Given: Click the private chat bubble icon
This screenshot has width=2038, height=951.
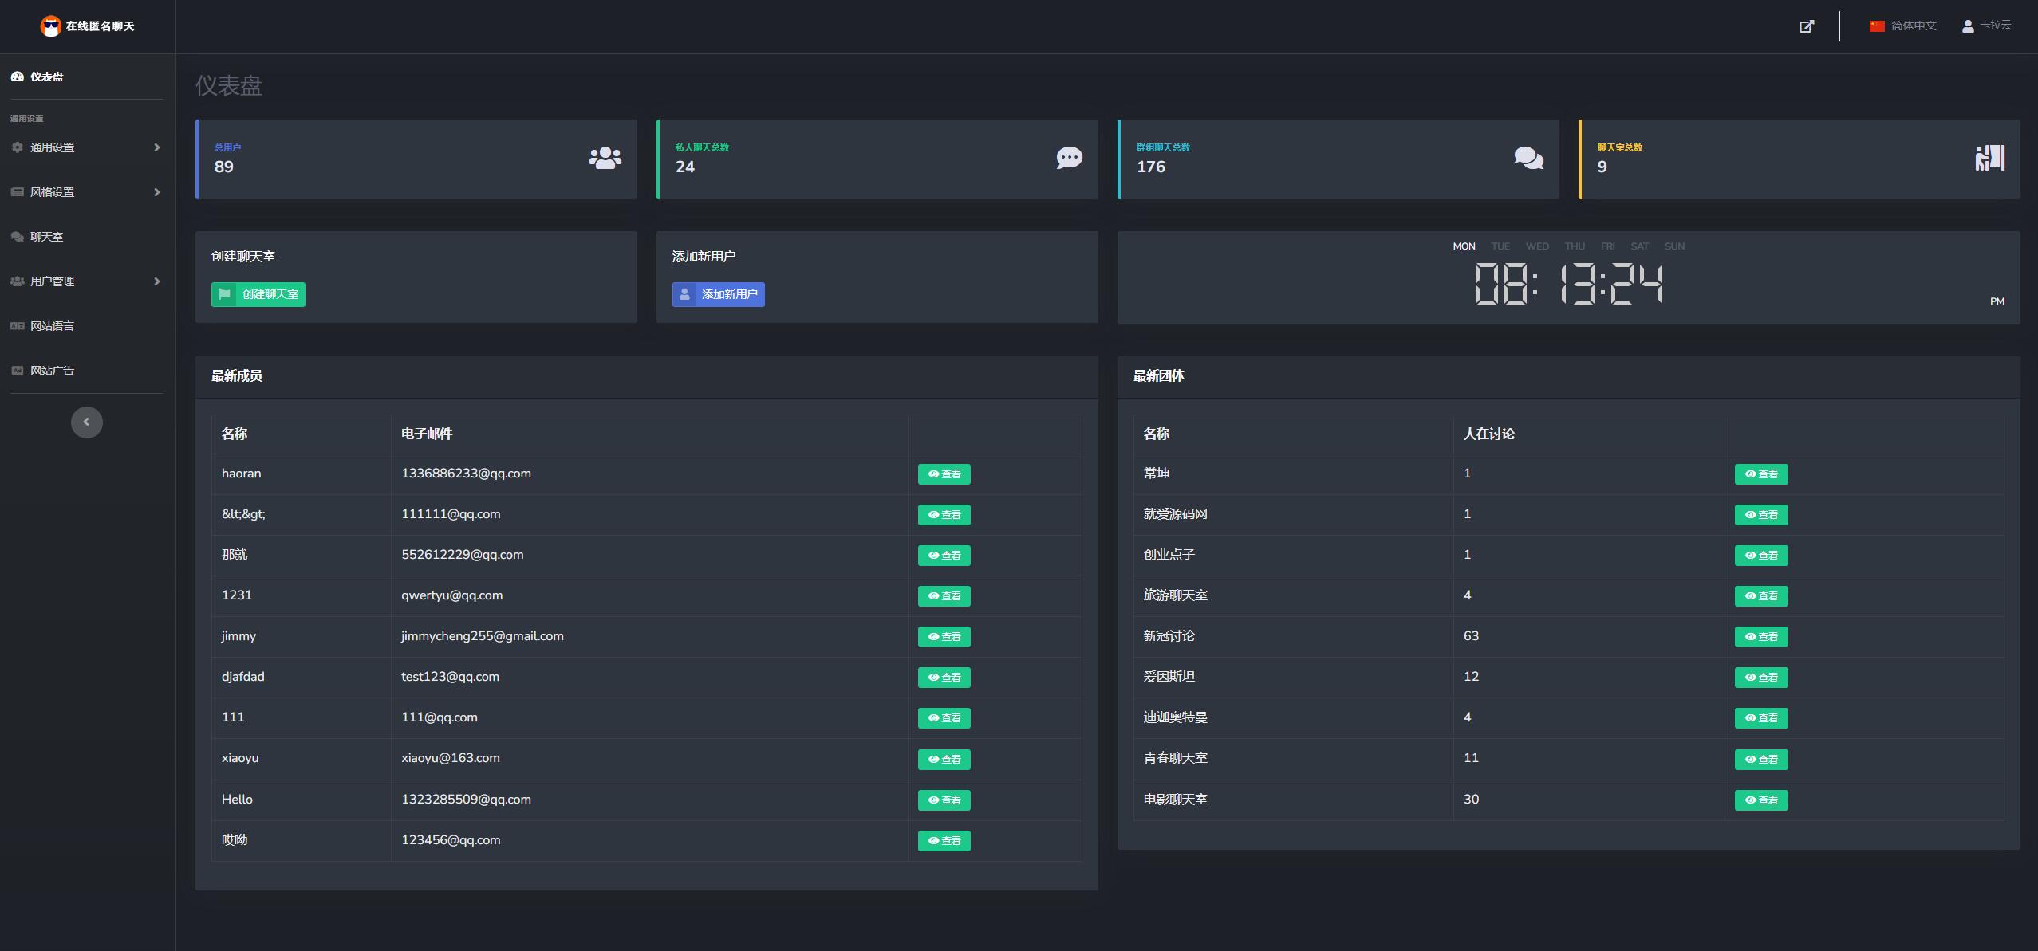Looking at the screenshot, I should (x=1069, y=158).
